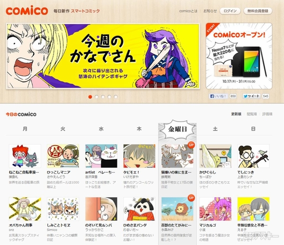Open the 今週のかなでさん main banner
The image size is (284, 245).
(x=103, y=56)
